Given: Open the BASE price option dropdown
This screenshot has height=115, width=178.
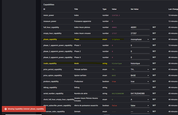Looking at the screenshot, I should (140, 75).
